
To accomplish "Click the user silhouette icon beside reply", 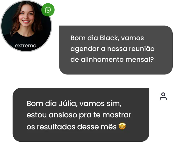I will (163, 96).
